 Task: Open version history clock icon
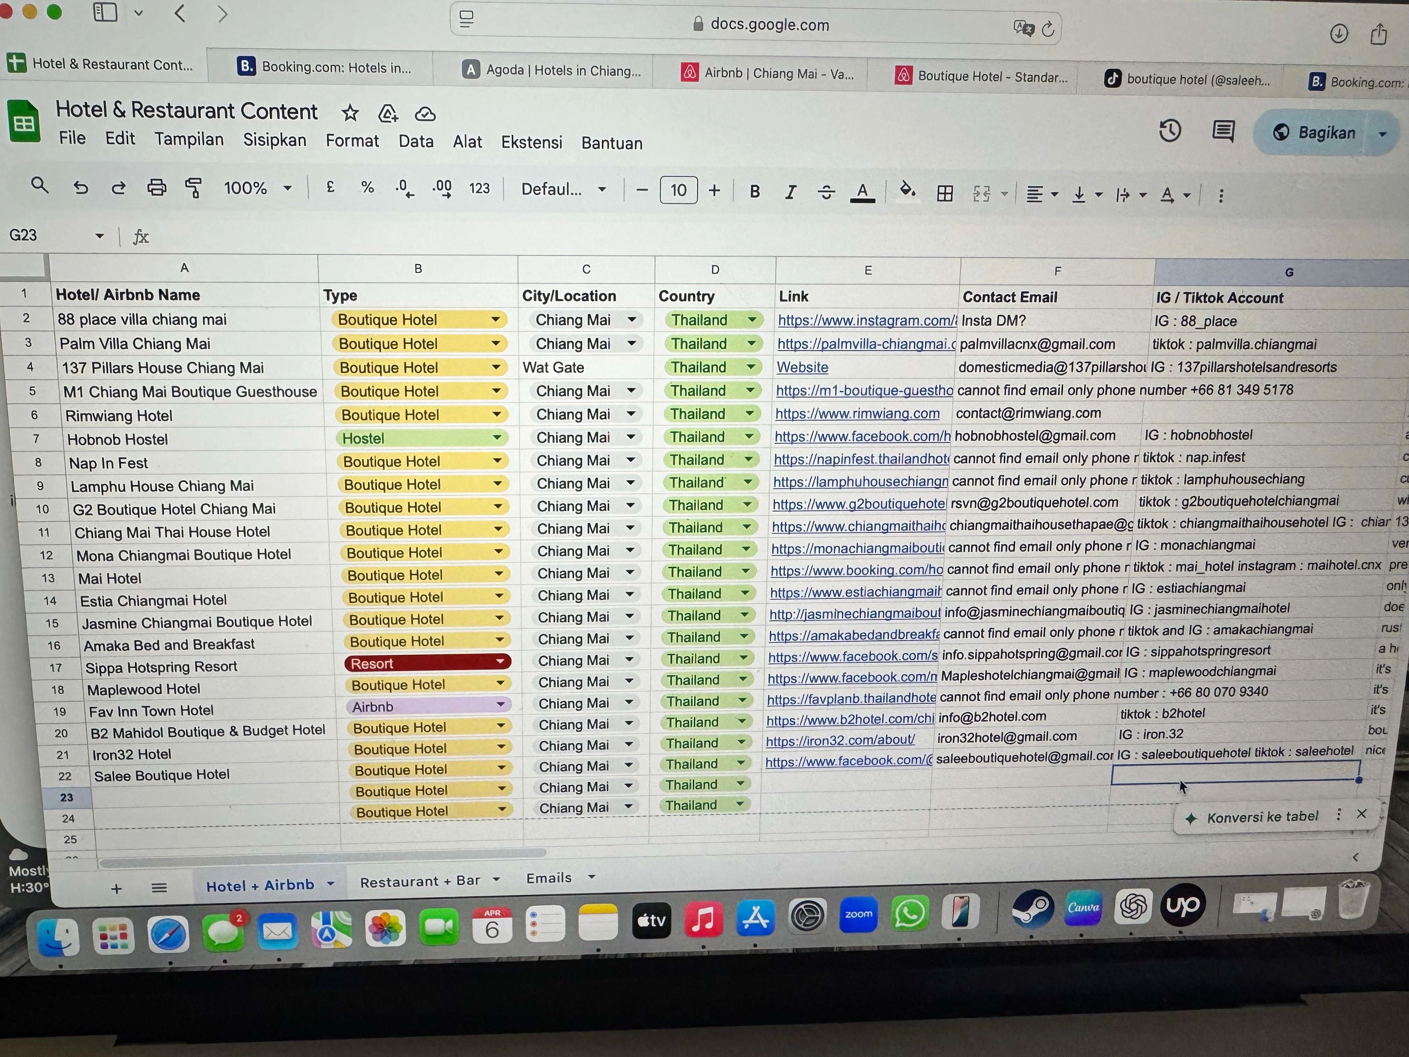[1170, 131]
